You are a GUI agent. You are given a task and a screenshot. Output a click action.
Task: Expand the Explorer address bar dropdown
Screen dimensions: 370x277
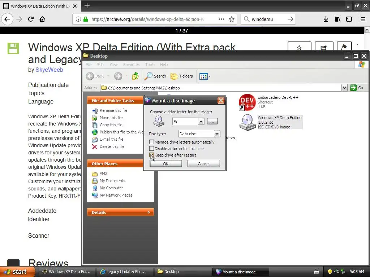coord(344,88)
